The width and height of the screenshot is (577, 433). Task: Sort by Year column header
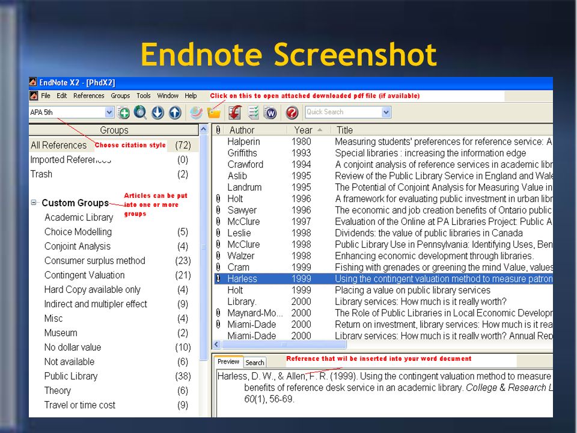click(308, 130)
